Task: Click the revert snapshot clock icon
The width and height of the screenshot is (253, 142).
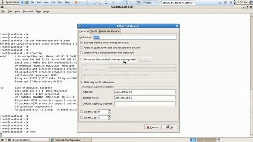Action: [x=101, y=2]
